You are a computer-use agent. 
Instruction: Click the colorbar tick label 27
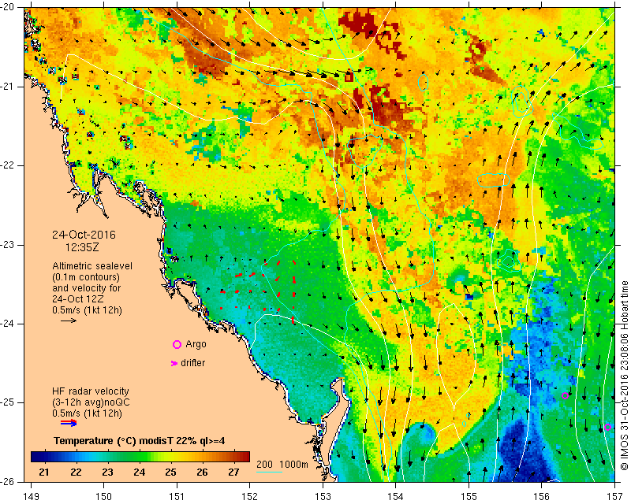point(233,472)
